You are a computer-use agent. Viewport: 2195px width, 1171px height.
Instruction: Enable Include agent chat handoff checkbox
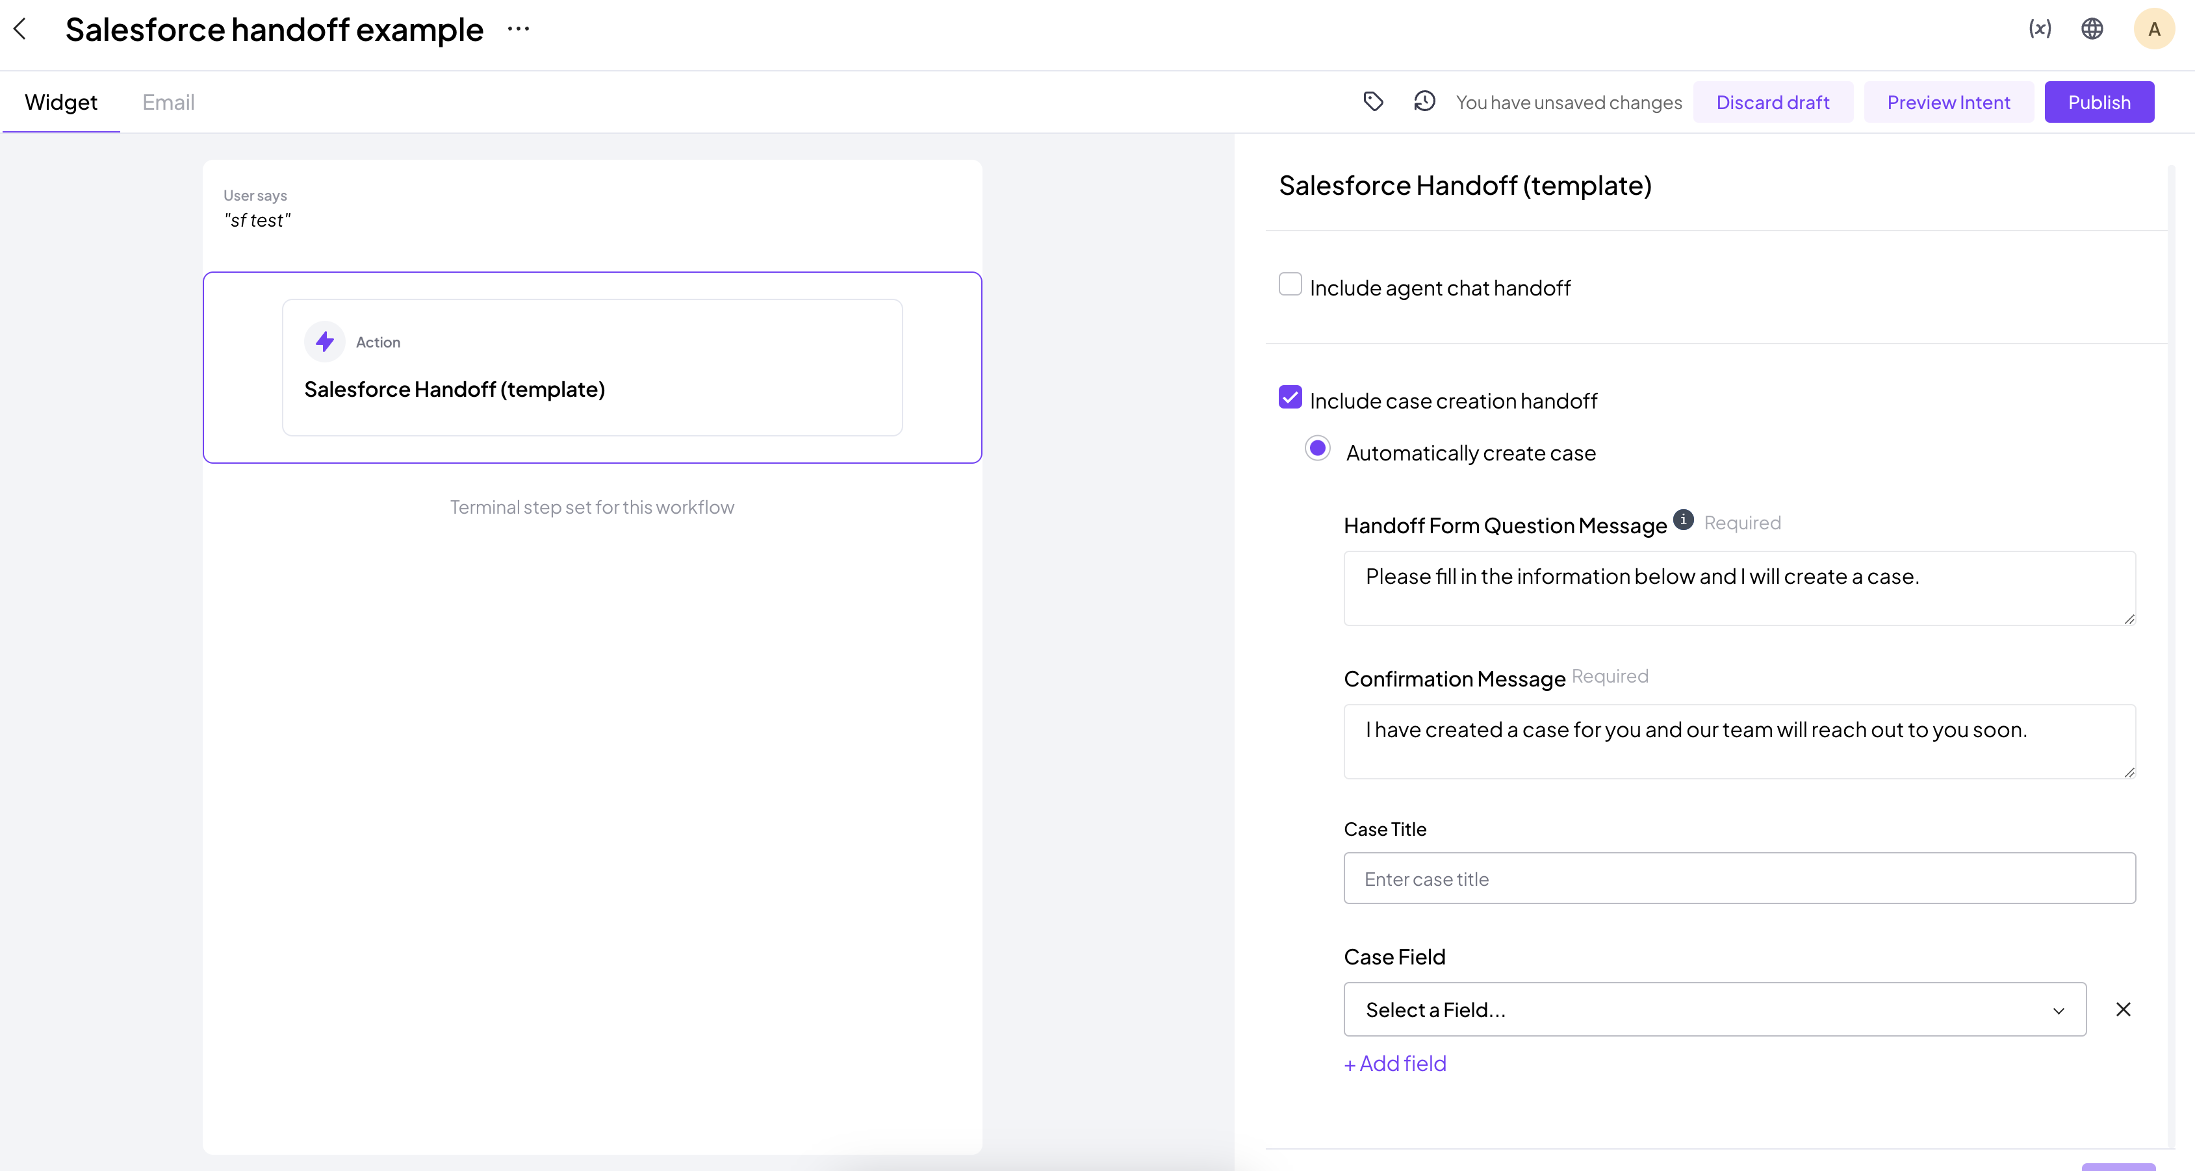click(1290, 284)
